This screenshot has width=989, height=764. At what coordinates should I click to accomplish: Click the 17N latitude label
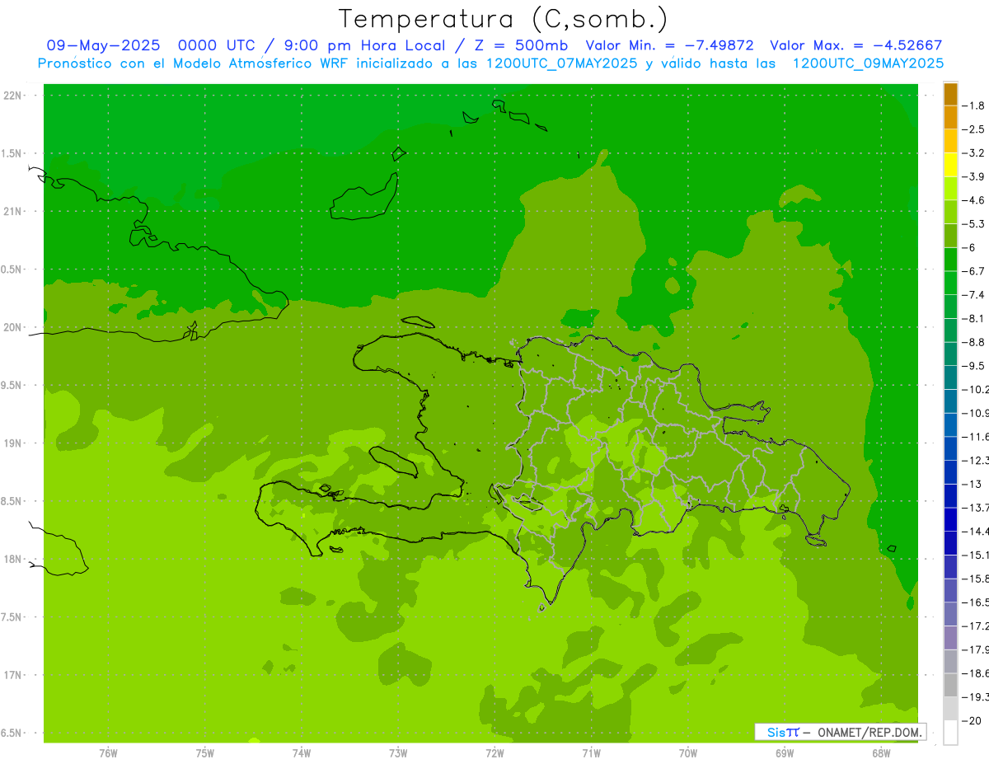pyautogui.click(x=12, y=675)
